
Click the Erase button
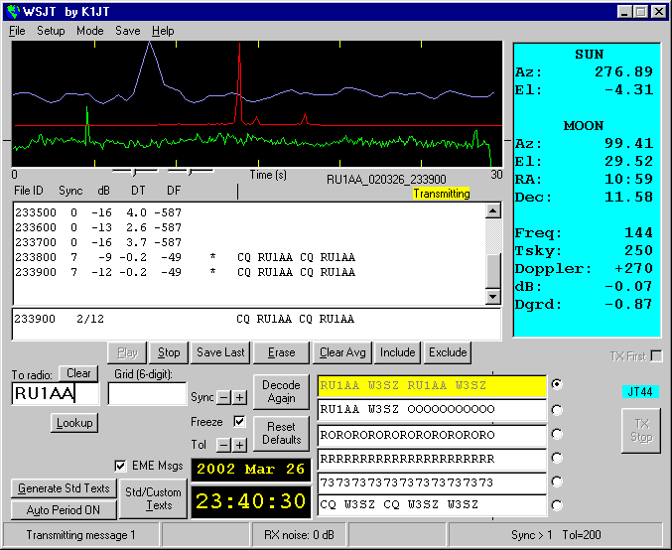[281, 352]
